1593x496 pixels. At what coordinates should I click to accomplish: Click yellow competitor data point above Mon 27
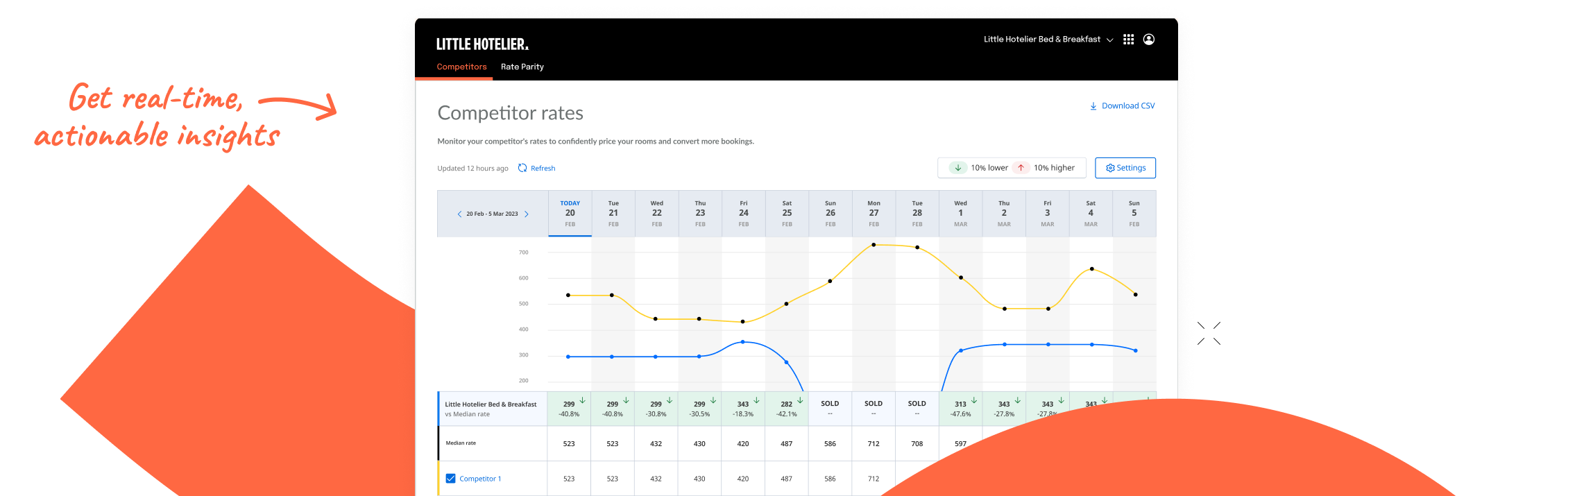pyautogui.click(x=874, y=245)
